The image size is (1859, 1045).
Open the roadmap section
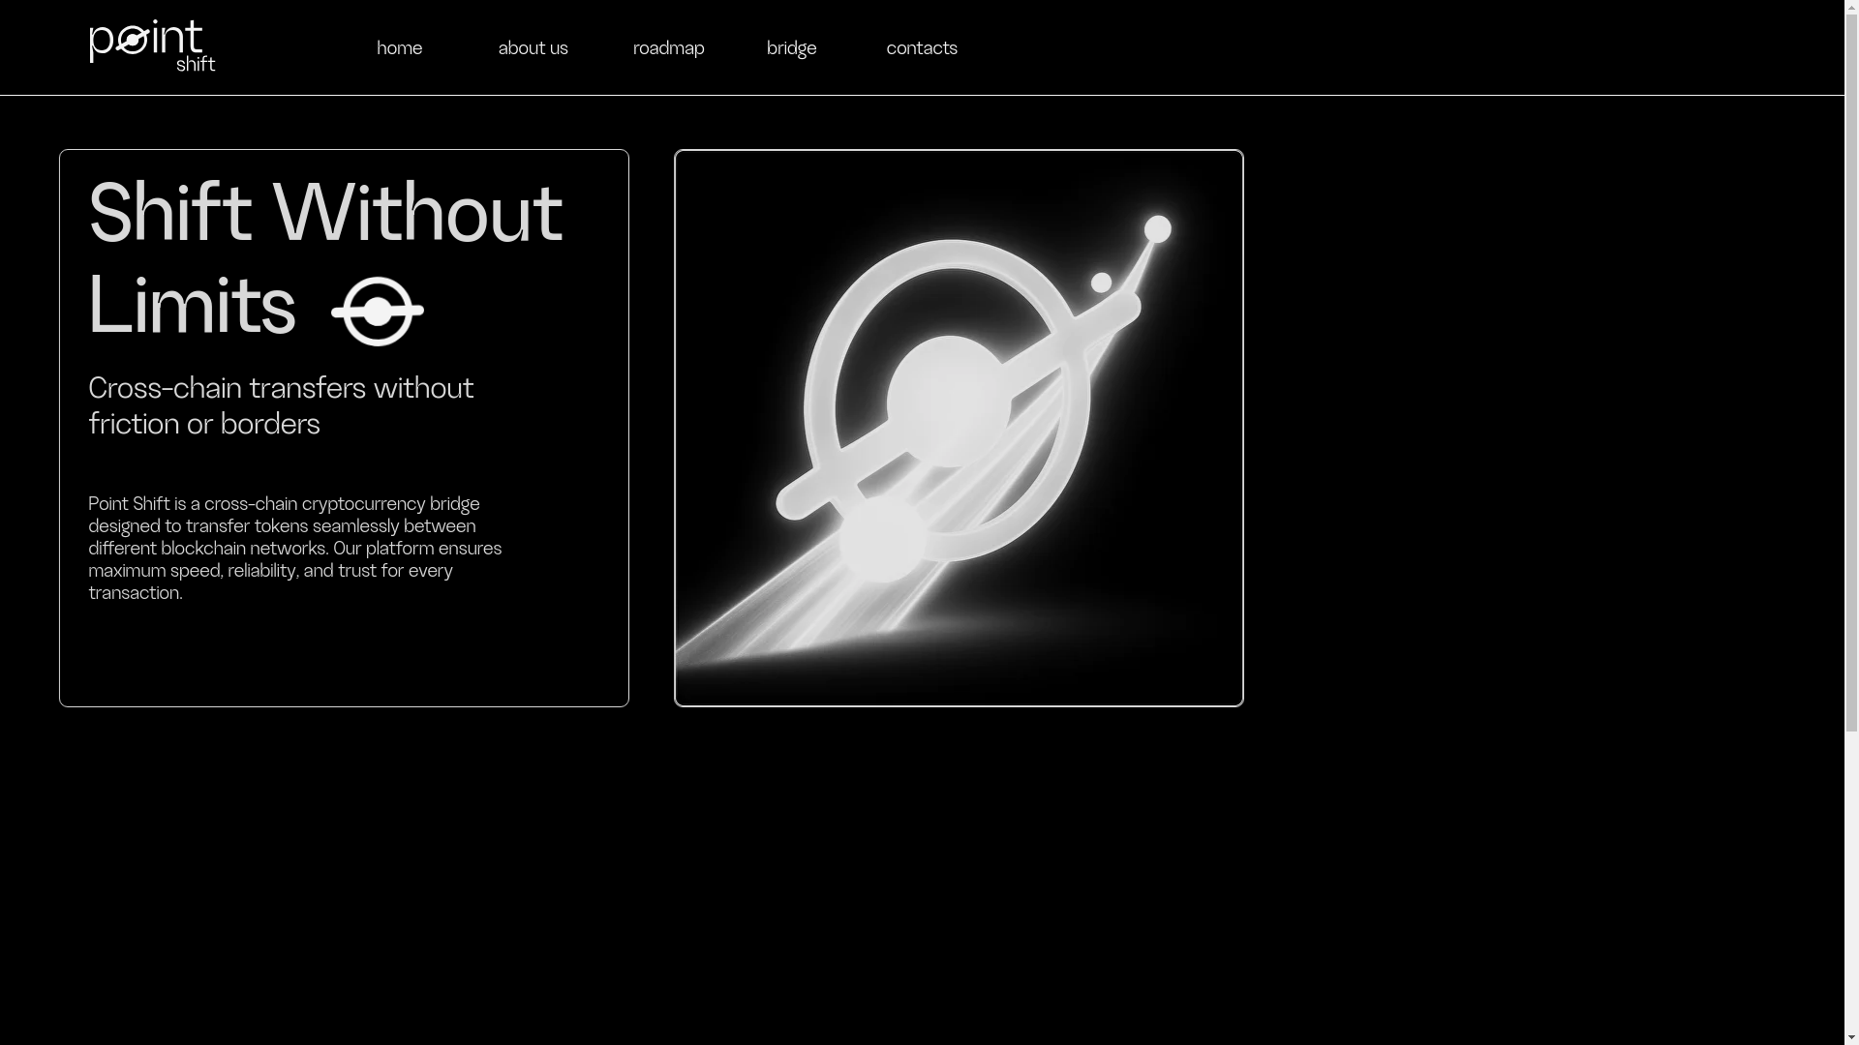point(668,48)
